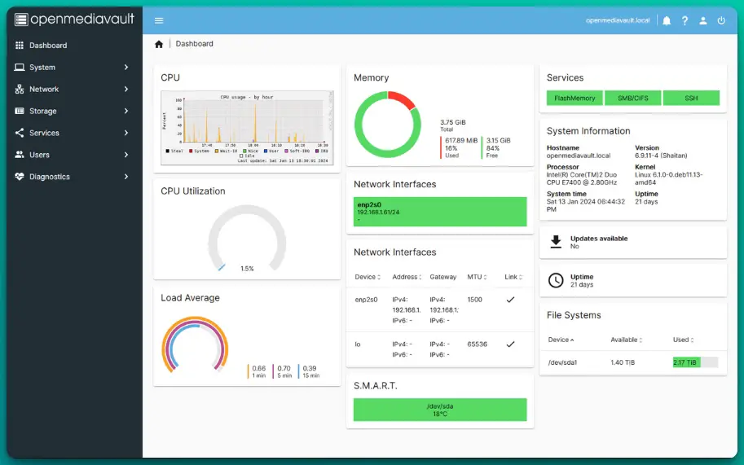Open the Users sidebar label
Screen dimensions: 744x465
pos(39,155)
